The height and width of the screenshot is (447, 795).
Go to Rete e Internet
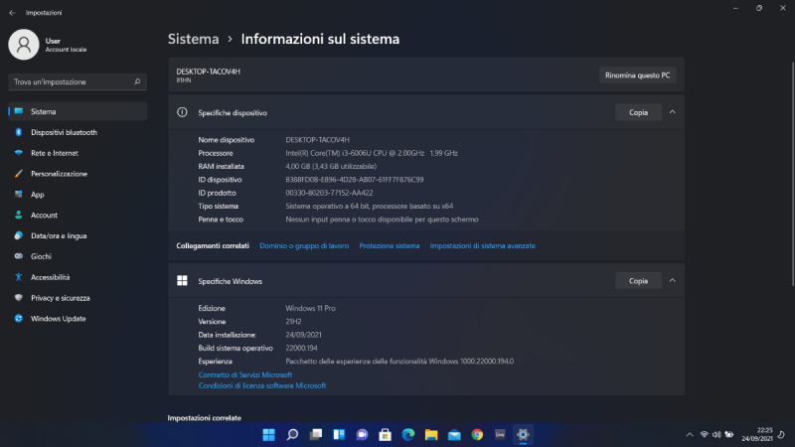[x=78, y=153]
